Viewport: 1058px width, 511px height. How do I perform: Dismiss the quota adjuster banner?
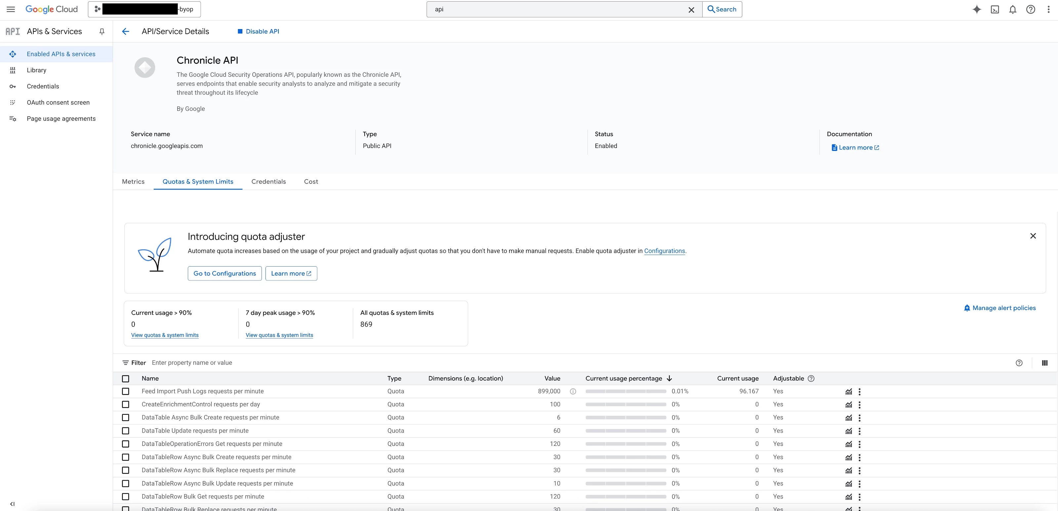(x=1033, y=236)
